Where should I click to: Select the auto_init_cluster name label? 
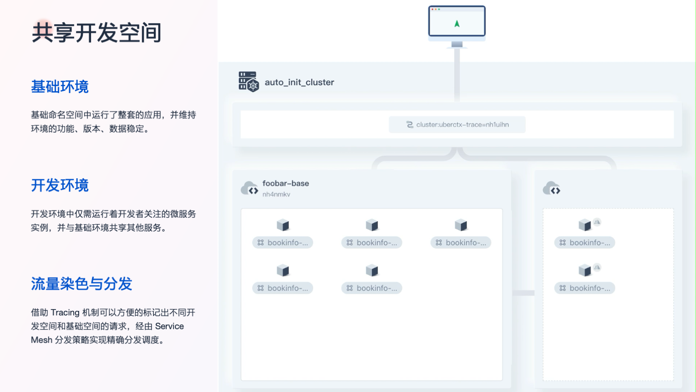point(300,82)
